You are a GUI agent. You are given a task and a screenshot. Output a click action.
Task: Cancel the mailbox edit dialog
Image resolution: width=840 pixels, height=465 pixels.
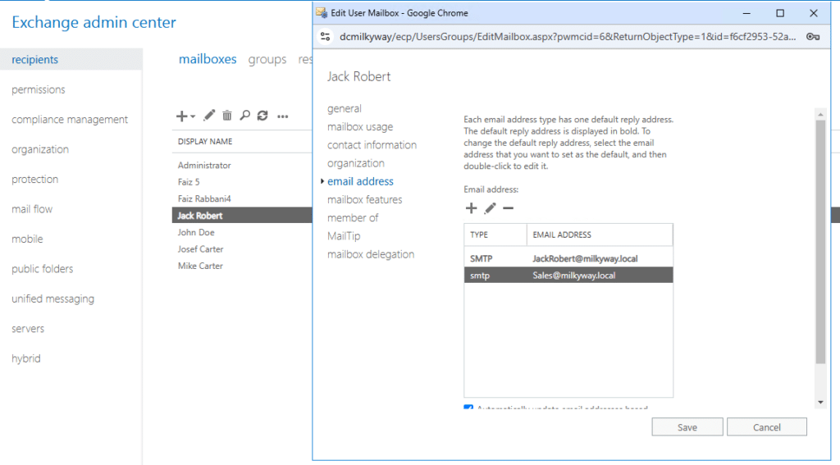point(767,427)
